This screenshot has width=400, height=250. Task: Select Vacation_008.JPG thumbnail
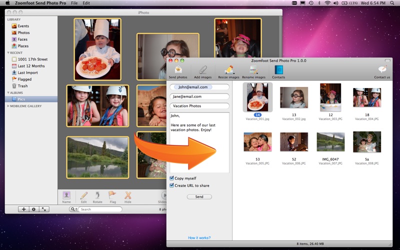(x=367, y=142)
